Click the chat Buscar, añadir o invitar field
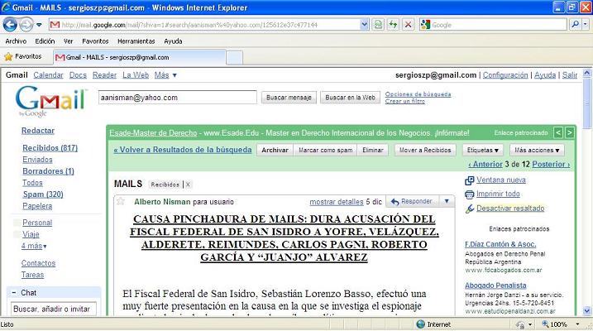 point(53,309)
